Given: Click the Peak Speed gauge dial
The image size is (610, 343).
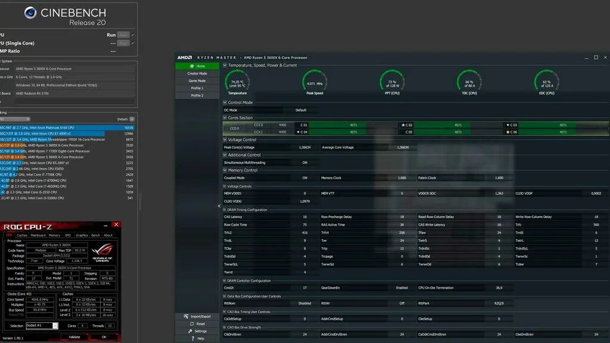Looking at the screenshot, I should click(x=315, y=82).
